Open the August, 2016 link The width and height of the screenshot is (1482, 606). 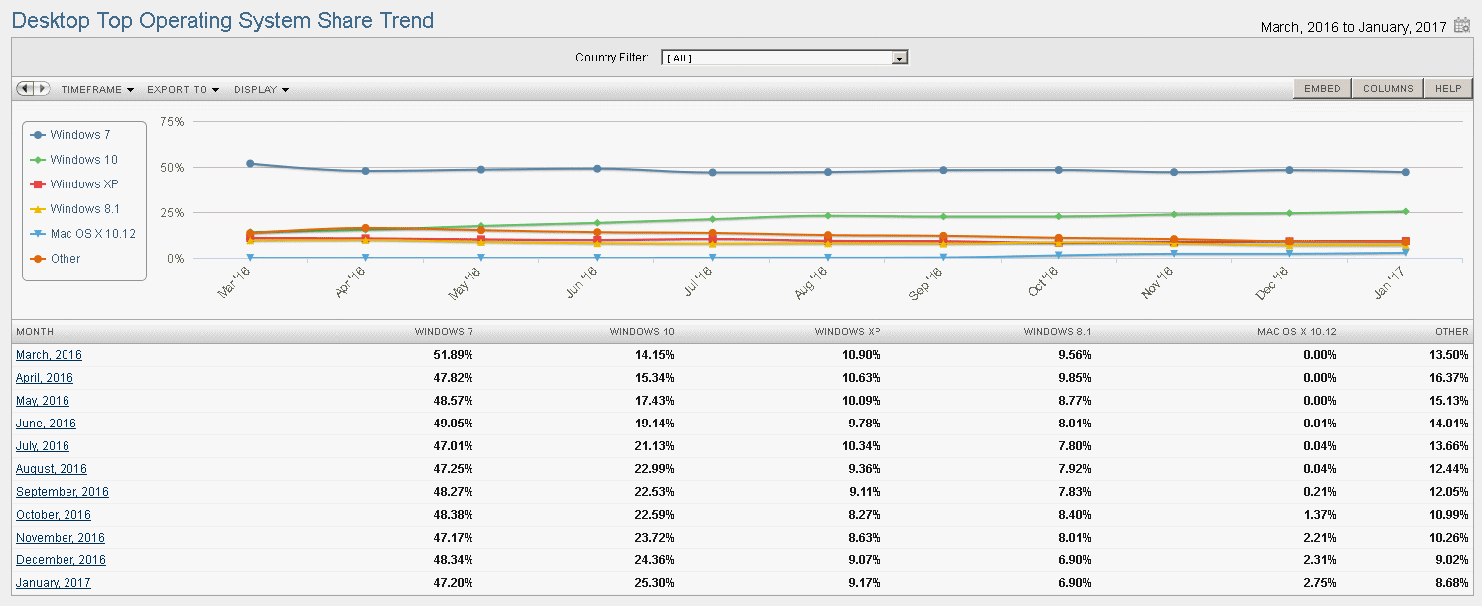(52, 469)
